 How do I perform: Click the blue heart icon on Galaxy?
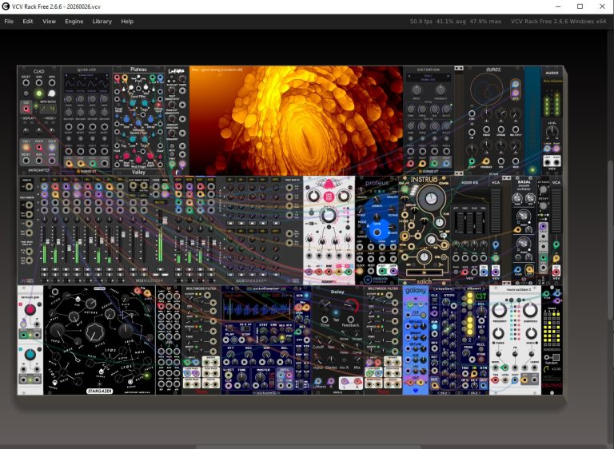tap(416, 390)
